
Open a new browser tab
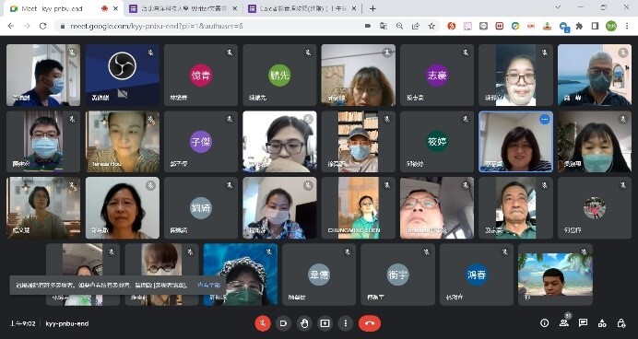pyautogui.click(x=372, y=8)
